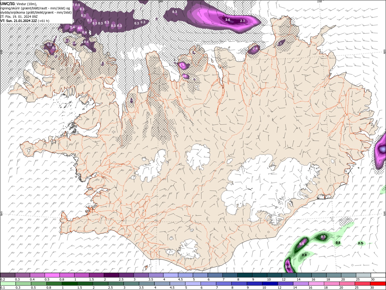The image size is (386, 290).
Task: Click the "rigning/skúrir" legend description line
Action: pos(35,8)
